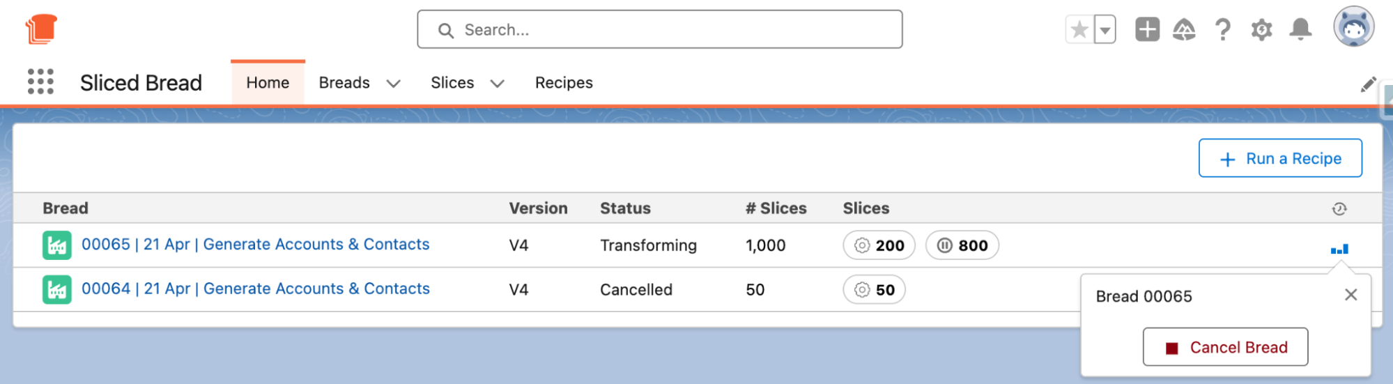Screen dimensions: 1393x384
Task: Show the notifications bell
Action: [x=1300, y=30]
